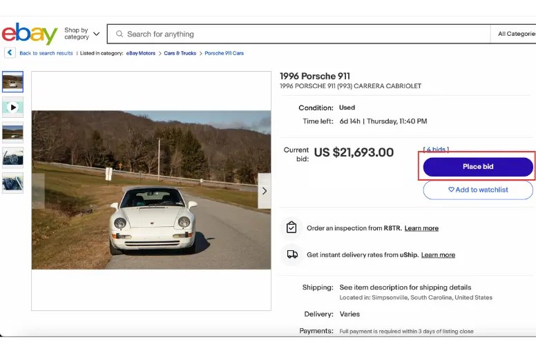Open the 4 bids link

click(436, 150)
